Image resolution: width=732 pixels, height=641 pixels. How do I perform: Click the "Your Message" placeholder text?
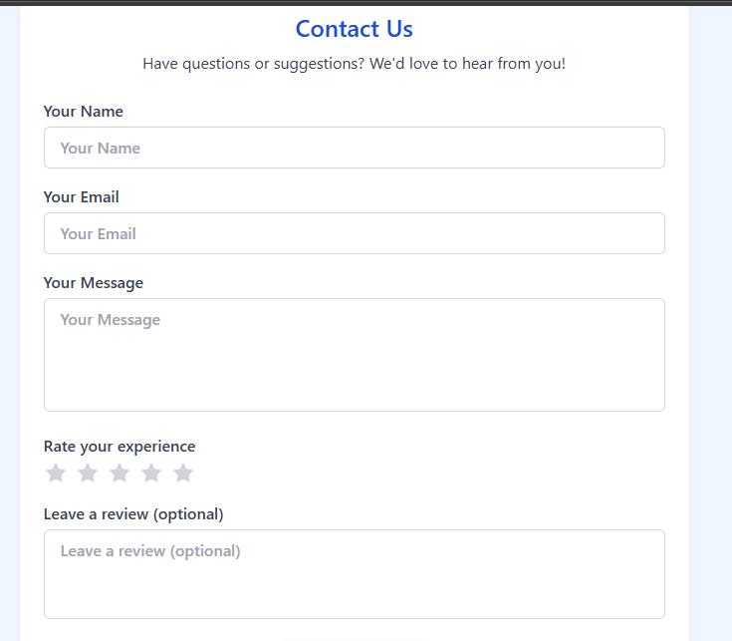point(111,320)
